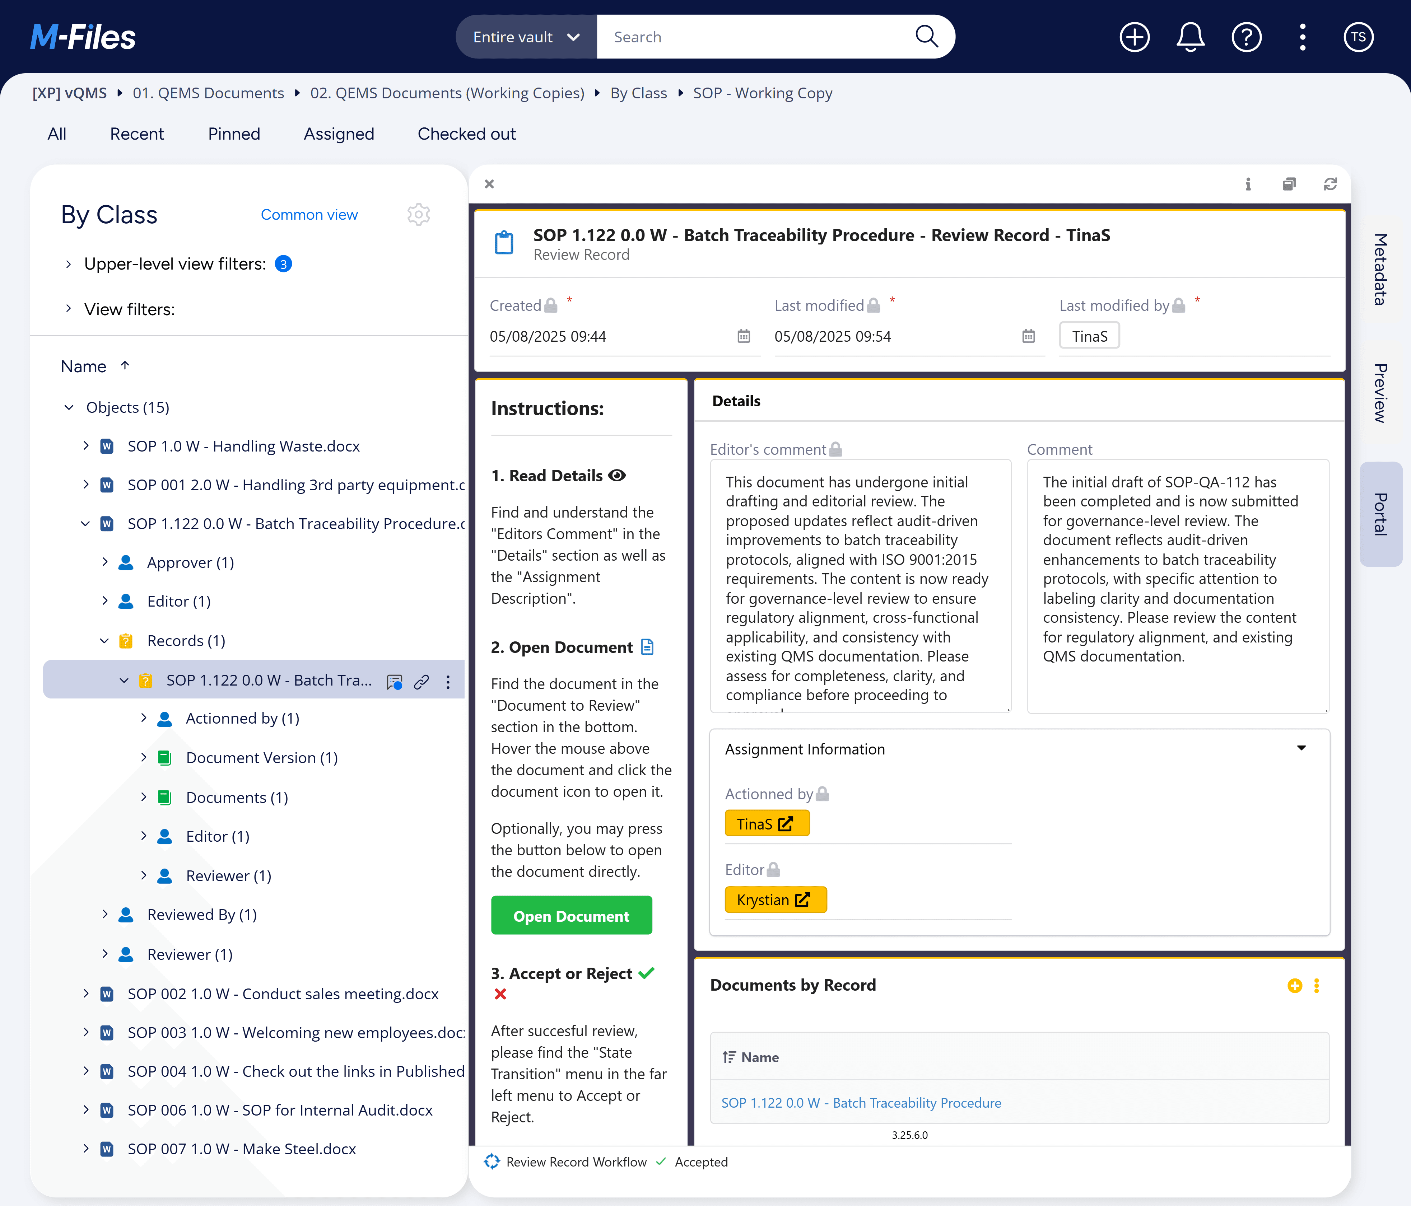The width and height of the screenshot is (1411, 1206).
Task: Click the info icon in record panel
Action: point(1248,184)
